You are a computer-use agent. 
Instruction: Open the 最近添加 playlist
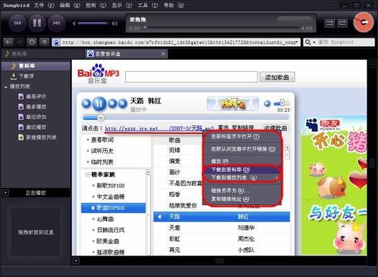coord(36,117)
